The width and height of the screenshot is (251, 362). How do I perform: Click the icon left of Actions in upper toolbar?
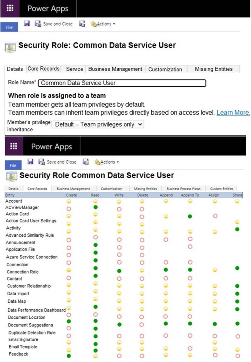(82, 24)
